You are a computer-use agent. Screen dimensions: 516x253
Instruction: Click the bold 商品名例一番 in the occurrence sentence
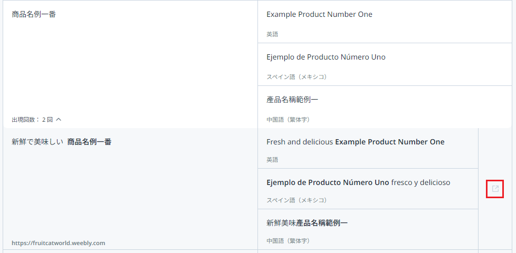[89, 142]
